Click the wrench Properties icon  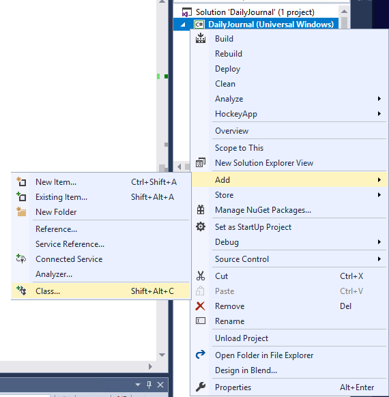pyautogui.click(x=201, y=387)
